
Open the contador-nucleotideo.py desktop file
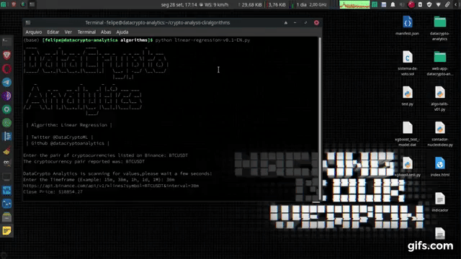(440, 134)
